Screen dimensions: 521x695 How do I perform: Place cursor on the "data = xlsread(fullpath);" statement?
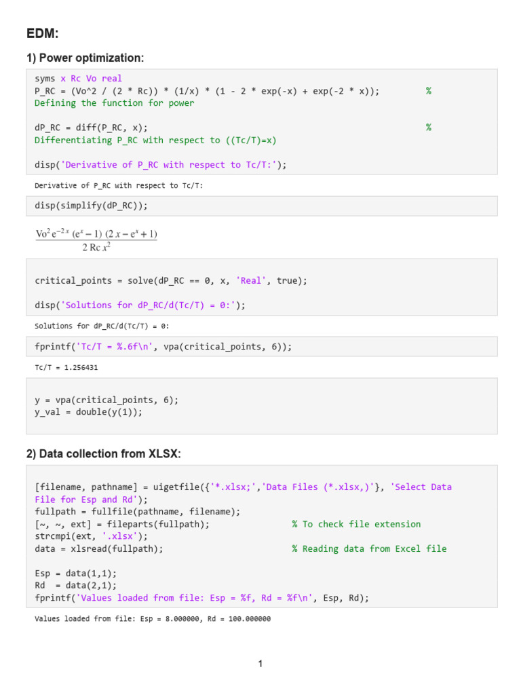[x=98, y=548]
